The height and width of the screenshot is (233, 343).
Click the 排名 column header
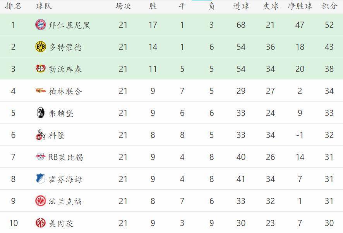13,6
